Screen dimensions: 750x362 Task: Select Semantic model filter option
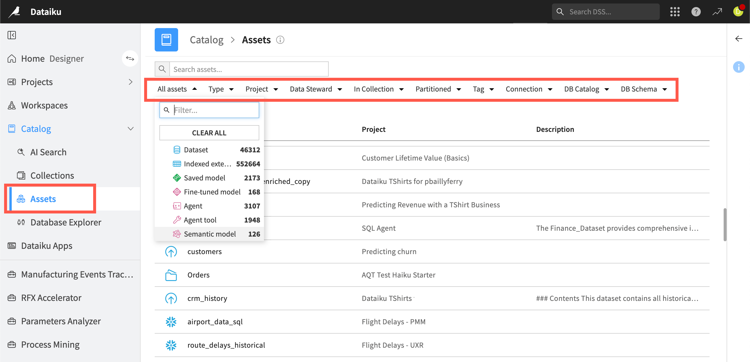209,234
